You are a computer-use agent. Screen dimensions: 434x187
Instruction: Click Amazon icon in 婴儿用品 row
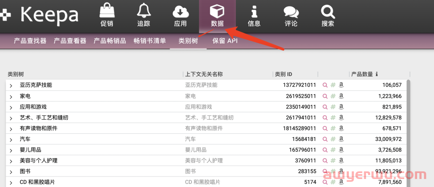(x=341, y=150)
